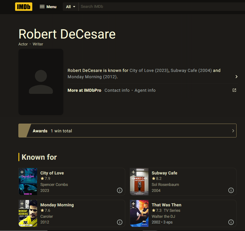This screenshot has height=231, width=245.
Task: Show info for That Was Then
Action: (x=231, y=222)
